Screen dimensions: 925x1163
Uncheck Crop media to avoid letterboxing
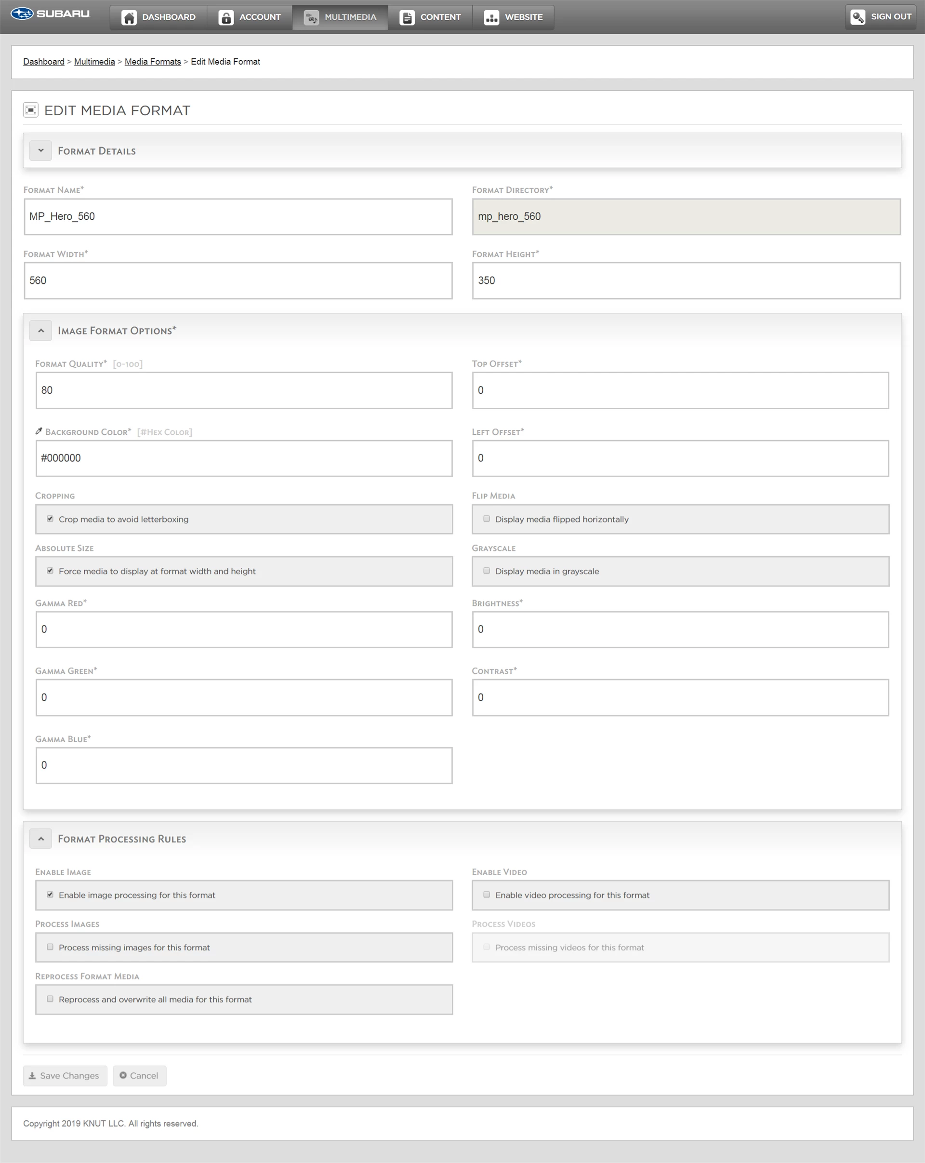coord(50,519)
